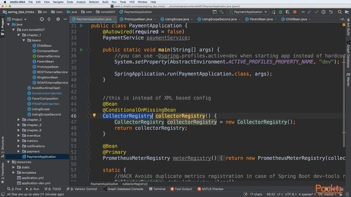Open the VCS menu
The image size is (351, 197).
pyautogui.click(x=132, y=2)
